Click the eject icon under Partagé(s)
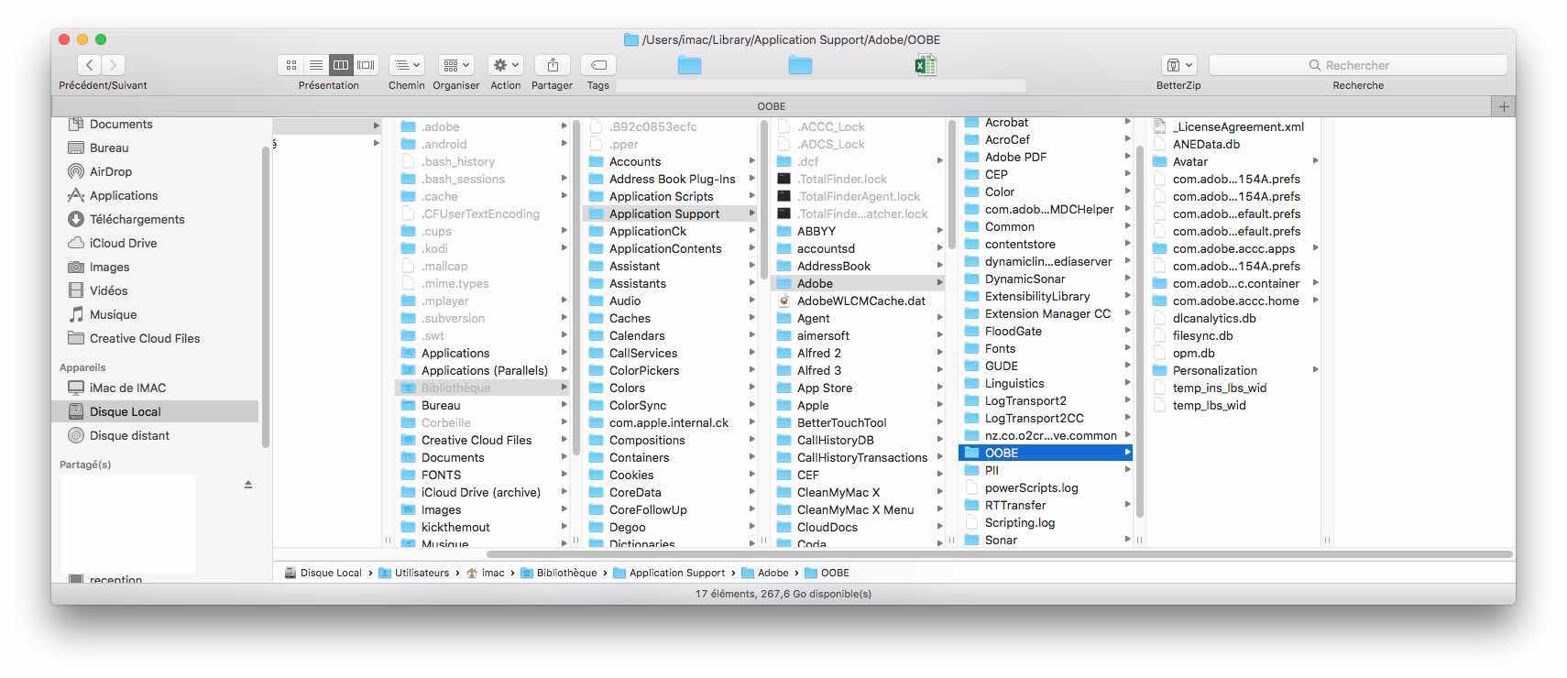Screen dimensions: 1567x678 (248, 484)
